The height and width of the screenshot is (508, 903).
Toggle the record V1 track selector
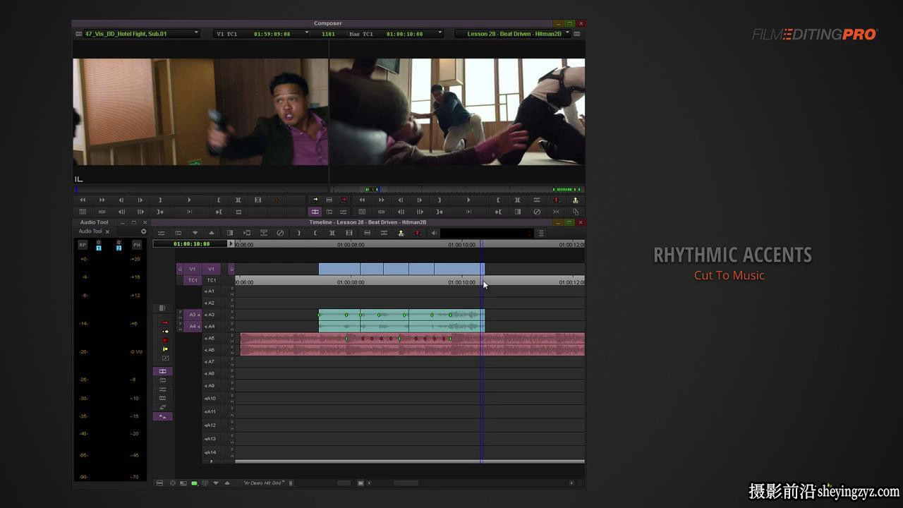point(212,269)
